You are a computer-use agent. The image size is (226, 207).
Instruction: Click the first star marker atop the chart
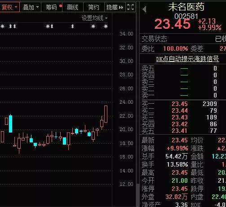point(2,26)
